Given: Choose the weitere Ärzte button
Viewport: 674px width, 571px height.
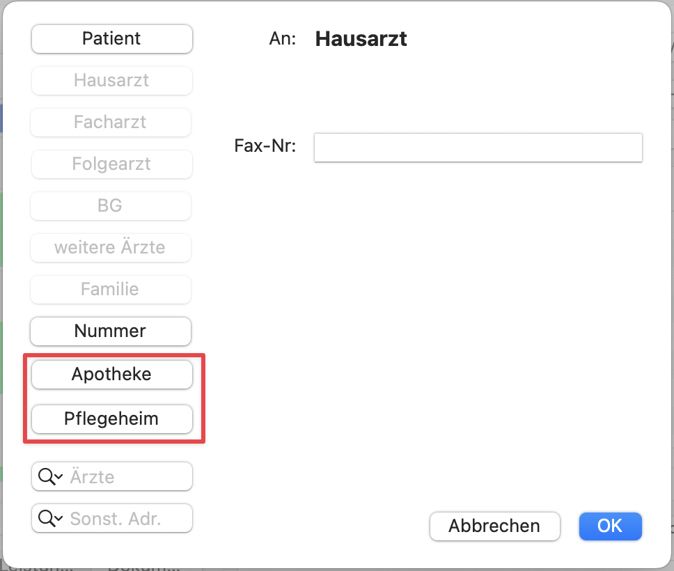Looking at the screenshot, I should [x=111, y=248].
